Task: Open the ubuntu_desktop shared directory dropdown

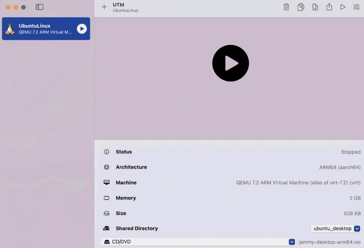Action: (x=336, y=228)
